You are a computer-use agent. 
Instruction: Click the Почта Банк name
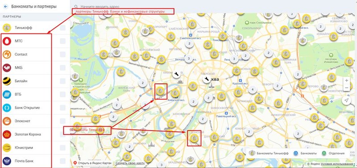(x=24, y=161)
